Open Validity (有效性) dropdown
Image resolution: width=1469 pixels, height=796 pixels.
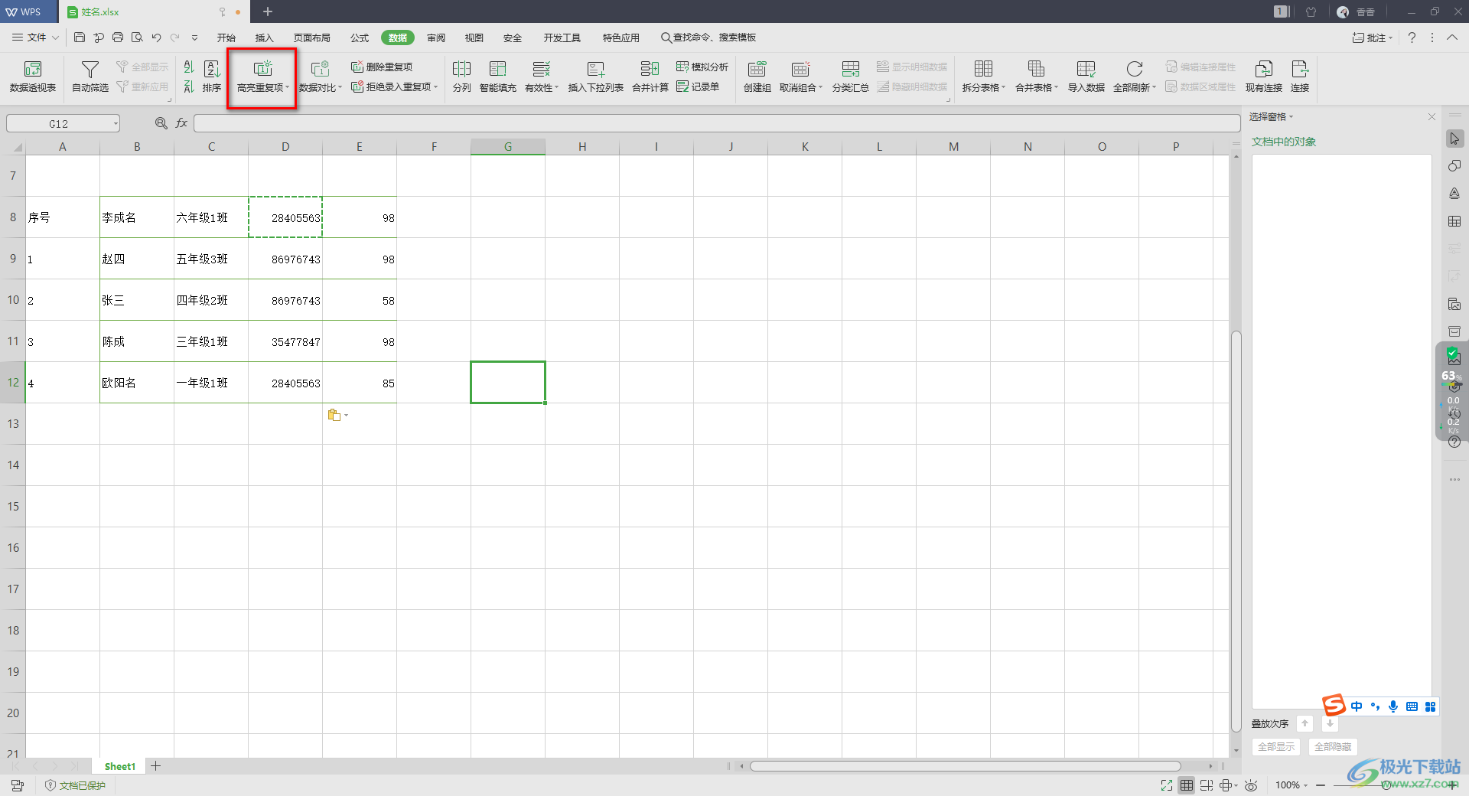click(x=542, y=77)
